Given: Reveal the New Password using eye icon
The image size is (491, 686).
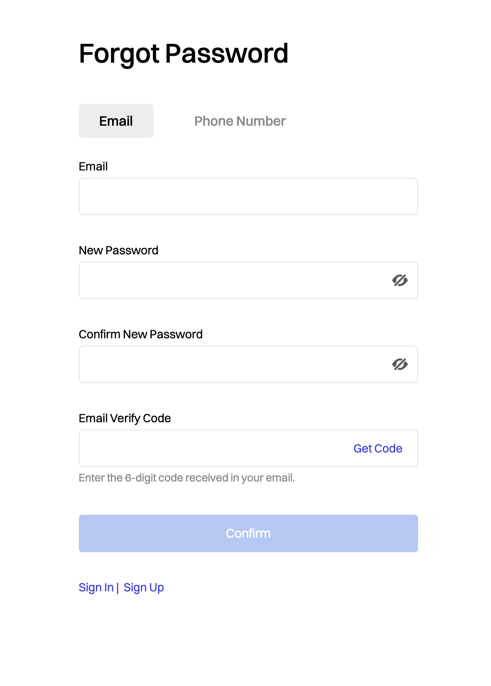Looking at the screenshot, I should (x=400, y=280).
